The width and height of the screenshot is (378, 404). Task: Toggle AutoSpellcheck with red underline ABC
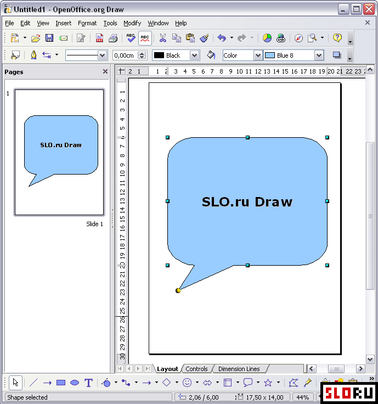[x=145, y=38]
